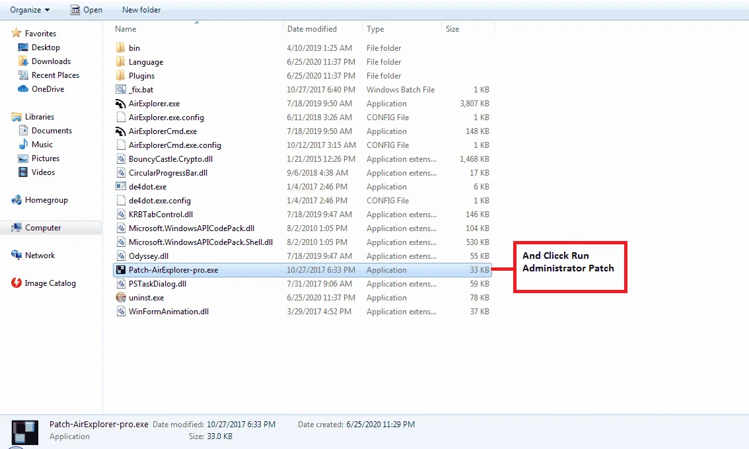Select uninst.exe uninstaller icon
749x449 pixels.
pyautogui.click(x=121, y=297)
